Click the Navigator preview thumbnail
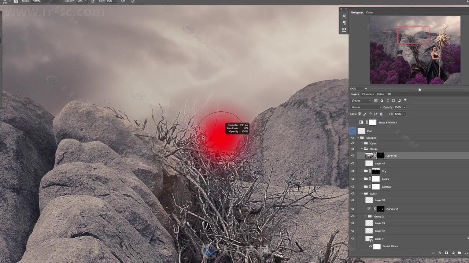 [x=415, y=50]
